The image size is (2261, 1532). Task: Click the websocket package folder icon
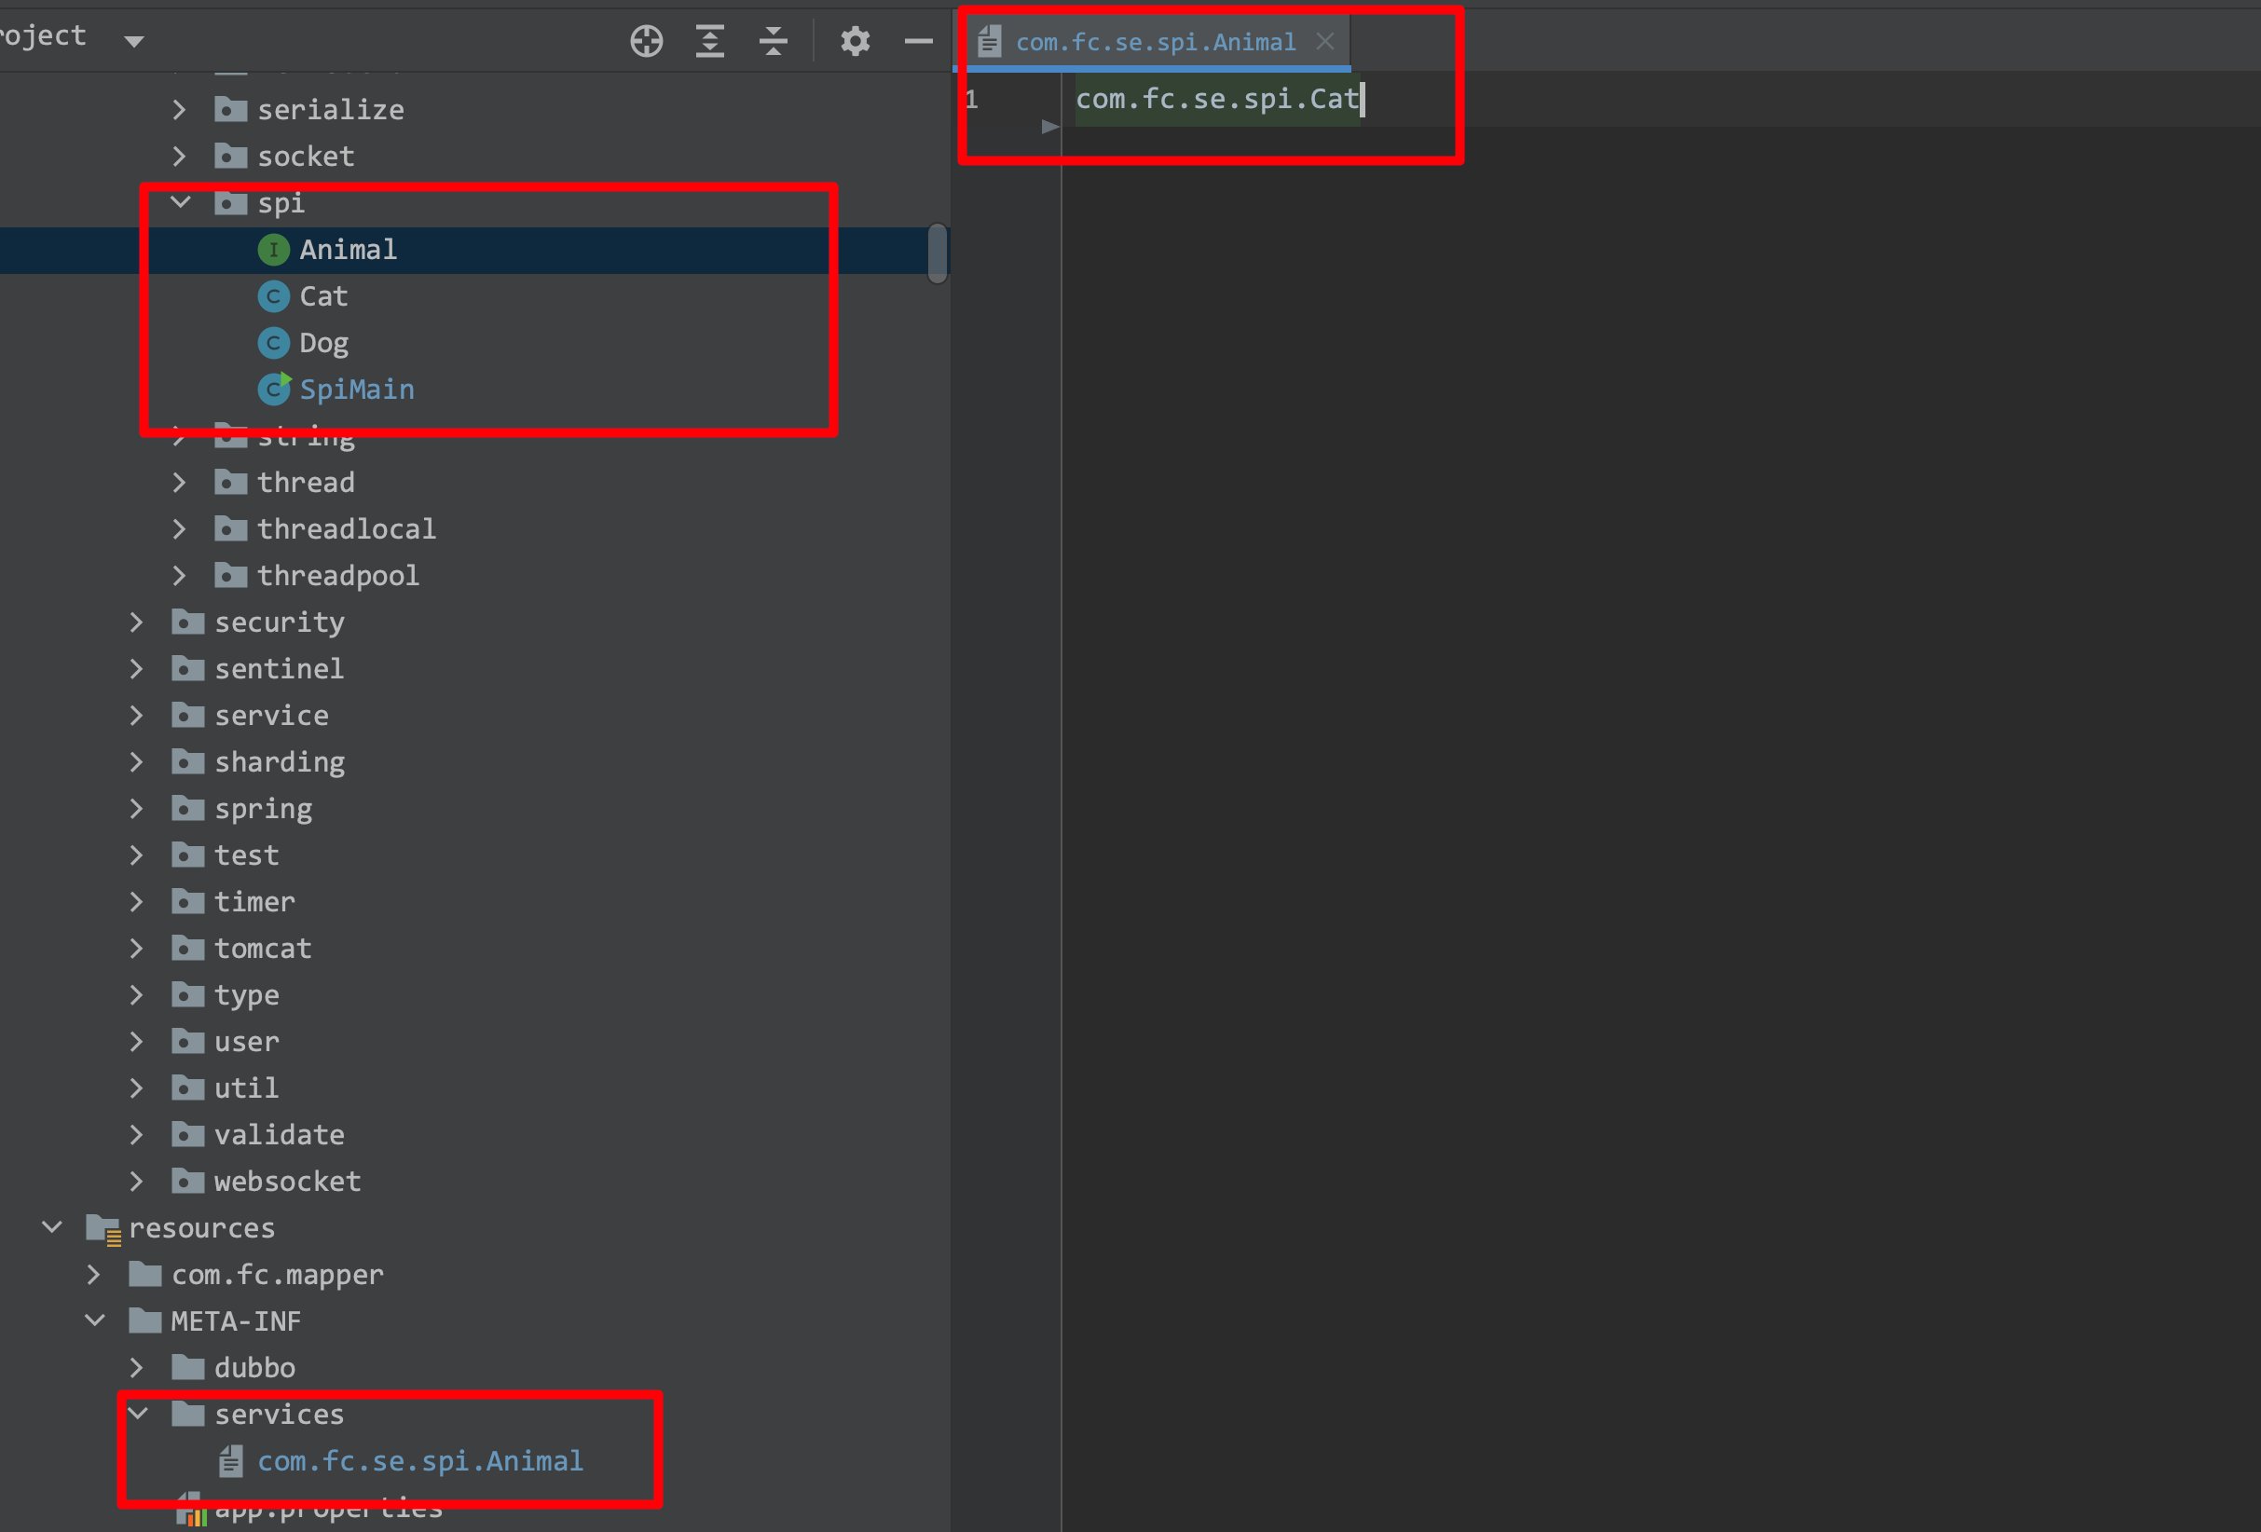187,1181
